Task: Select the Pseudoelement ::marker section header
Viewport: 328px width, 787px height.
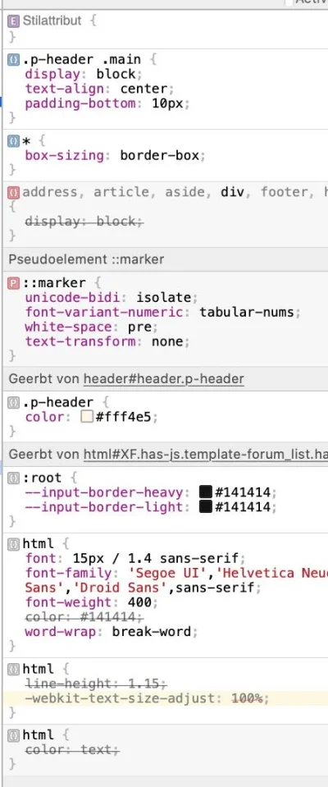Action: coord(164,259)
